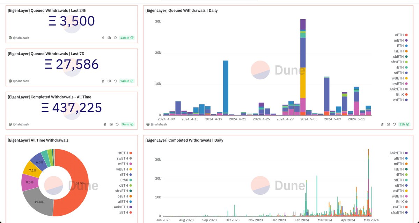Toggle EthX in All Time Withdrawals legend

(x=126, y=180)
